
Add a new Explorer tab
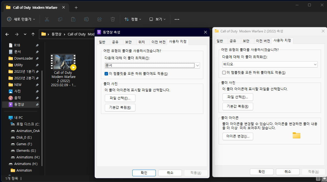point(76,7)
